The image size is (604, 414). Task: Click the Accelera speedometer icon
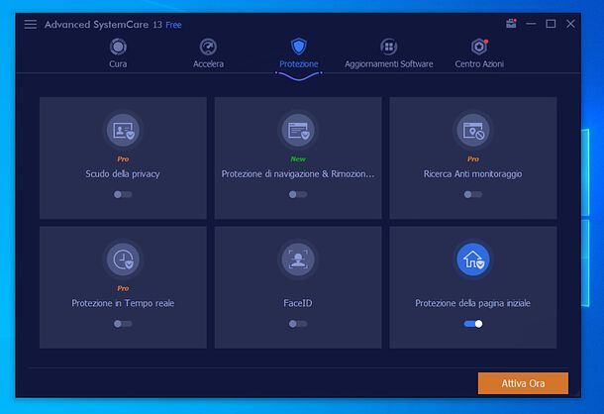208,47
